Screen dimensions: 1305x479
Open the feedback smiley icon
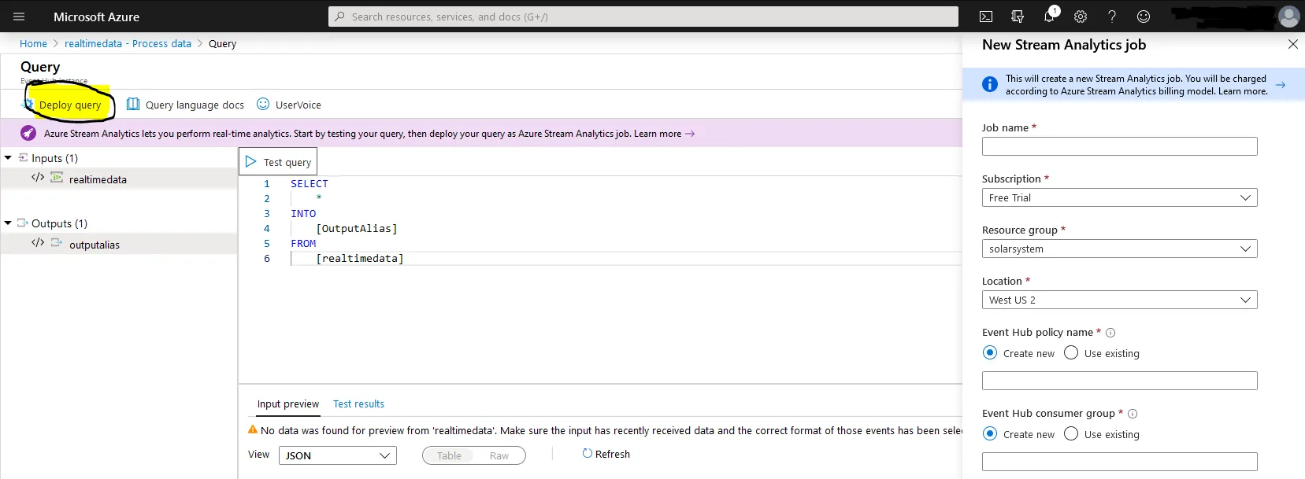[x=1144, y=17]
